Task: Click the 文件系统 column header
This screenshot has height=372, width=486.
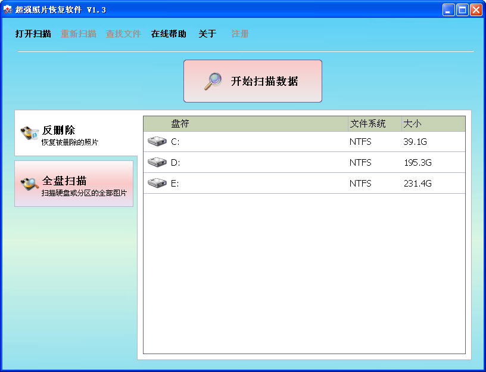Action: pos(374,123)
